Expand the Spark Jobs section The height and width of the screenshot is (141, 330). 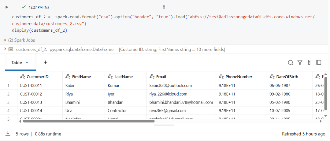coord(5,40)
